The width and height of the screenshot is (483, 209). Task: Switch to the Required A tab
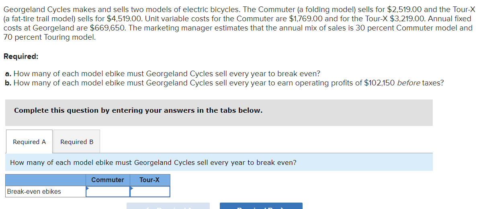point(29,142)
